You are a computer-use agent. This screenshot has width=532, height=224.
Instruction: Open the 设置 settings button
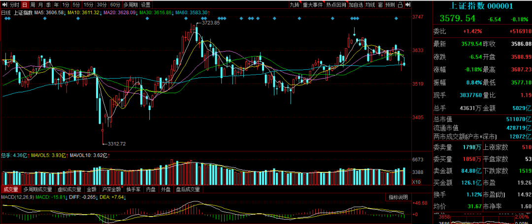click(146, 5)
